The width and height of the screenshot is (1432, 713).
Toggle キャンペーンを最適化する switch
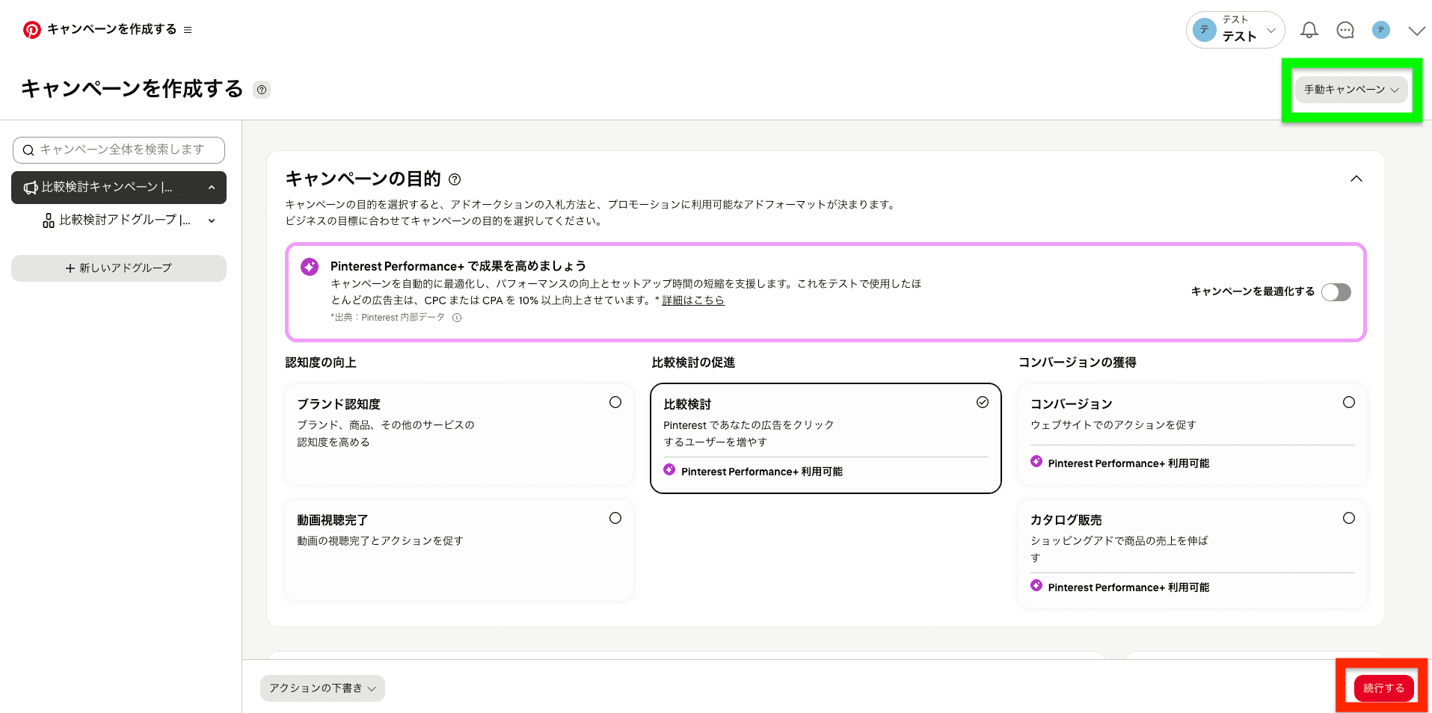[1336, 291]
